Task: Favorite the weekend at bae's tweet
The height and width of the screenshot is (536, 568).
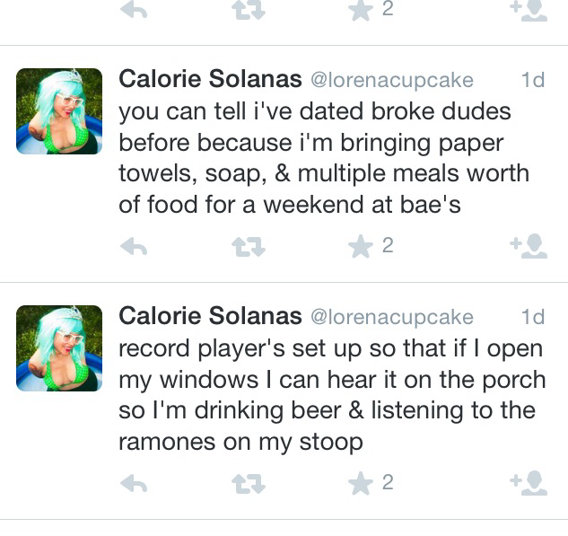Action: [361, 246]
